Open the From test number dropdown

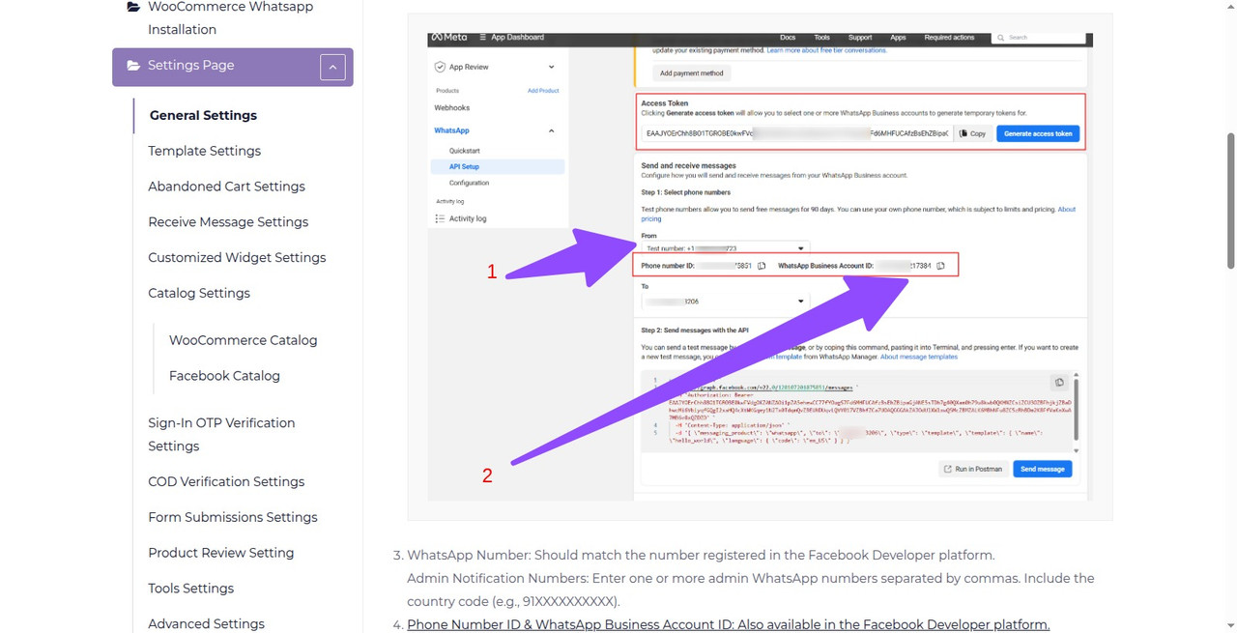coord(725,249)
